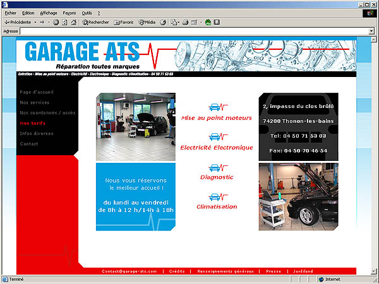The height and width of the screenshot is (284, 379).
Task: Click the 74200 Thonon-les-bains address text
Action: coord(298,121)
